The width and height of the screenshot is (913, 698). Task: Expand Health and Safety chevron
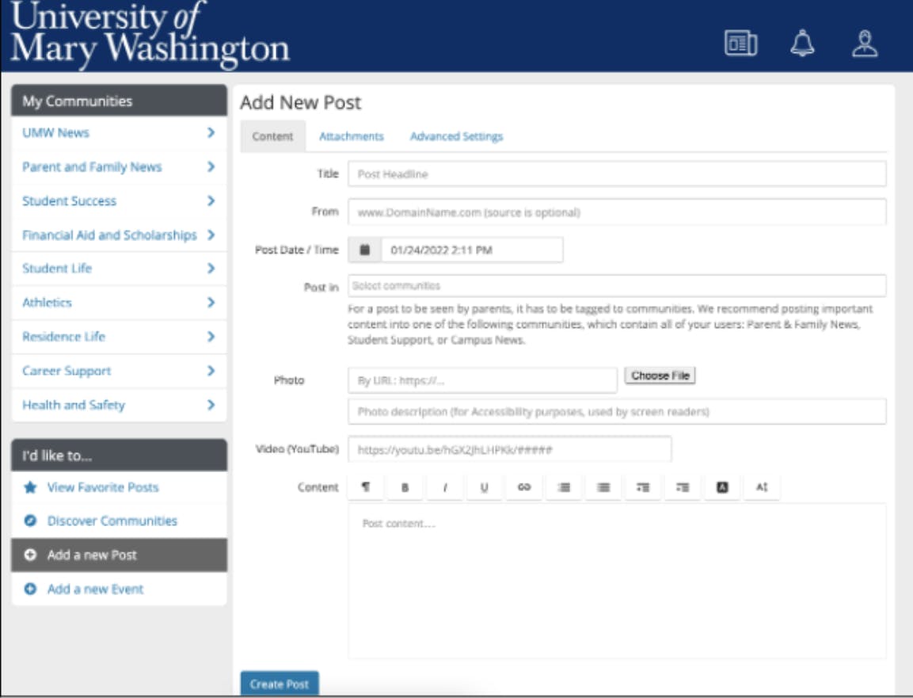tap(211, 405)
